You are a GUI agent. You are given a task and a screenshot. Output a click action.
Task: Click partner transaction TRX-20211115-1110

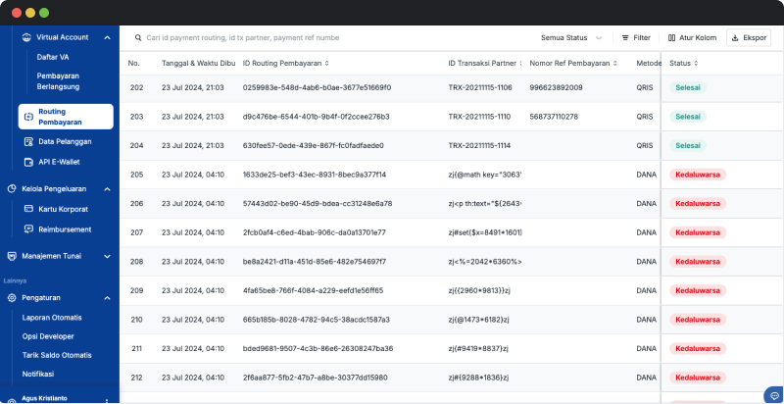pyautogui.click(x=479, y=117)
